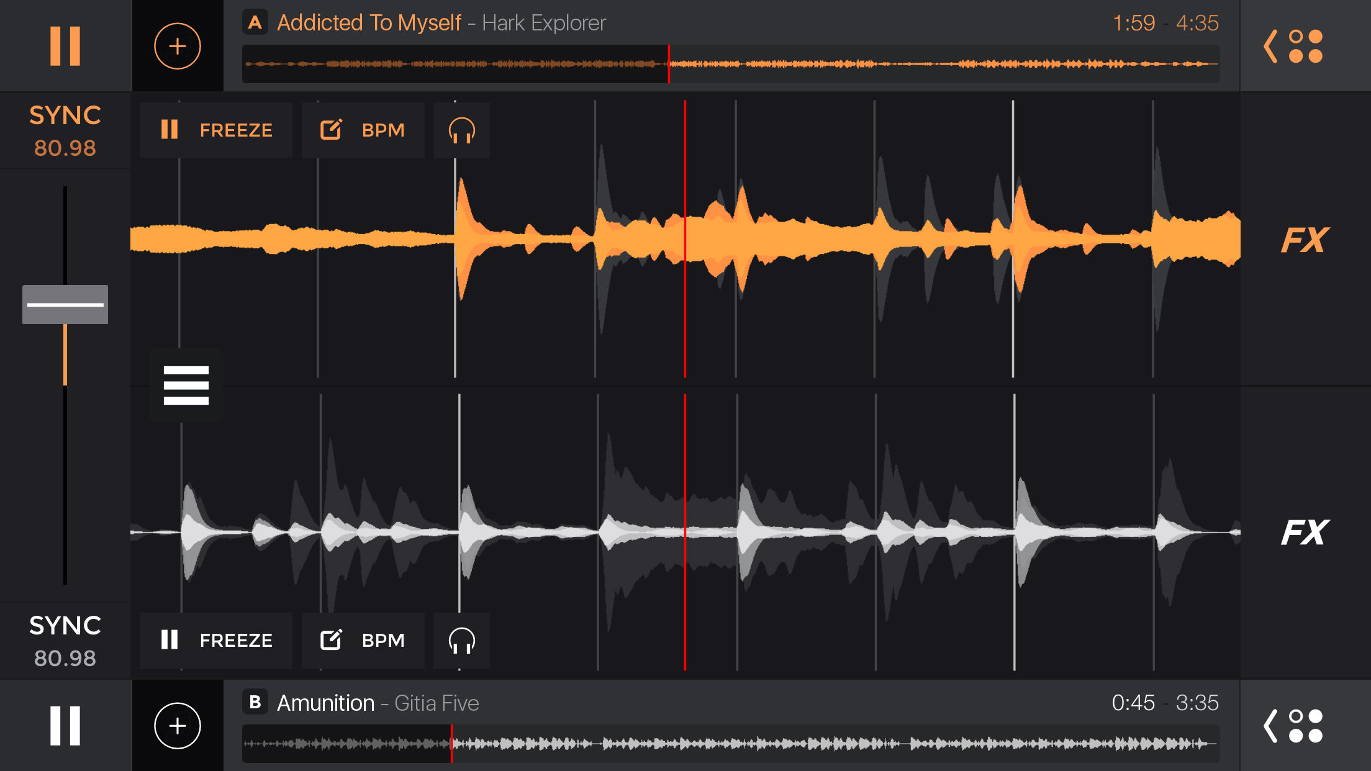
Task: Add a track to deck A
Action: click(178, 46)
